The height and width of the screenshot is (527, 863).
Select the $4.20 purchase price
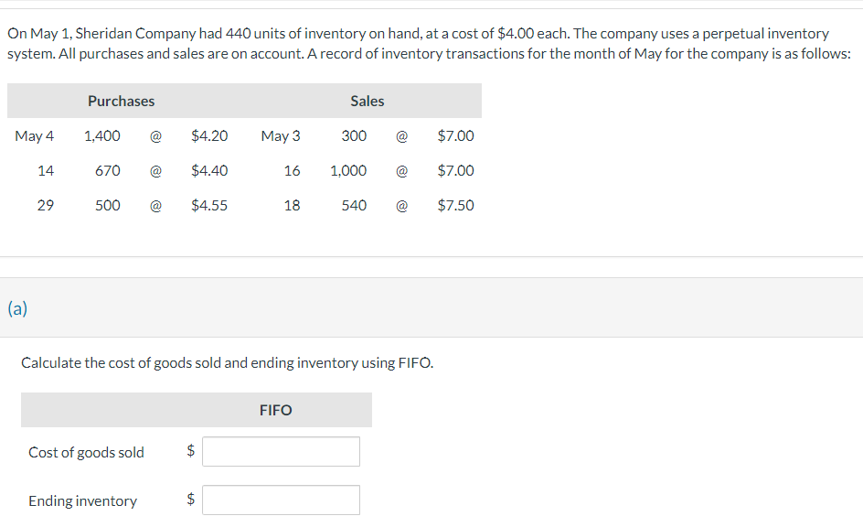pyautogui.click(x=209, y=136)
